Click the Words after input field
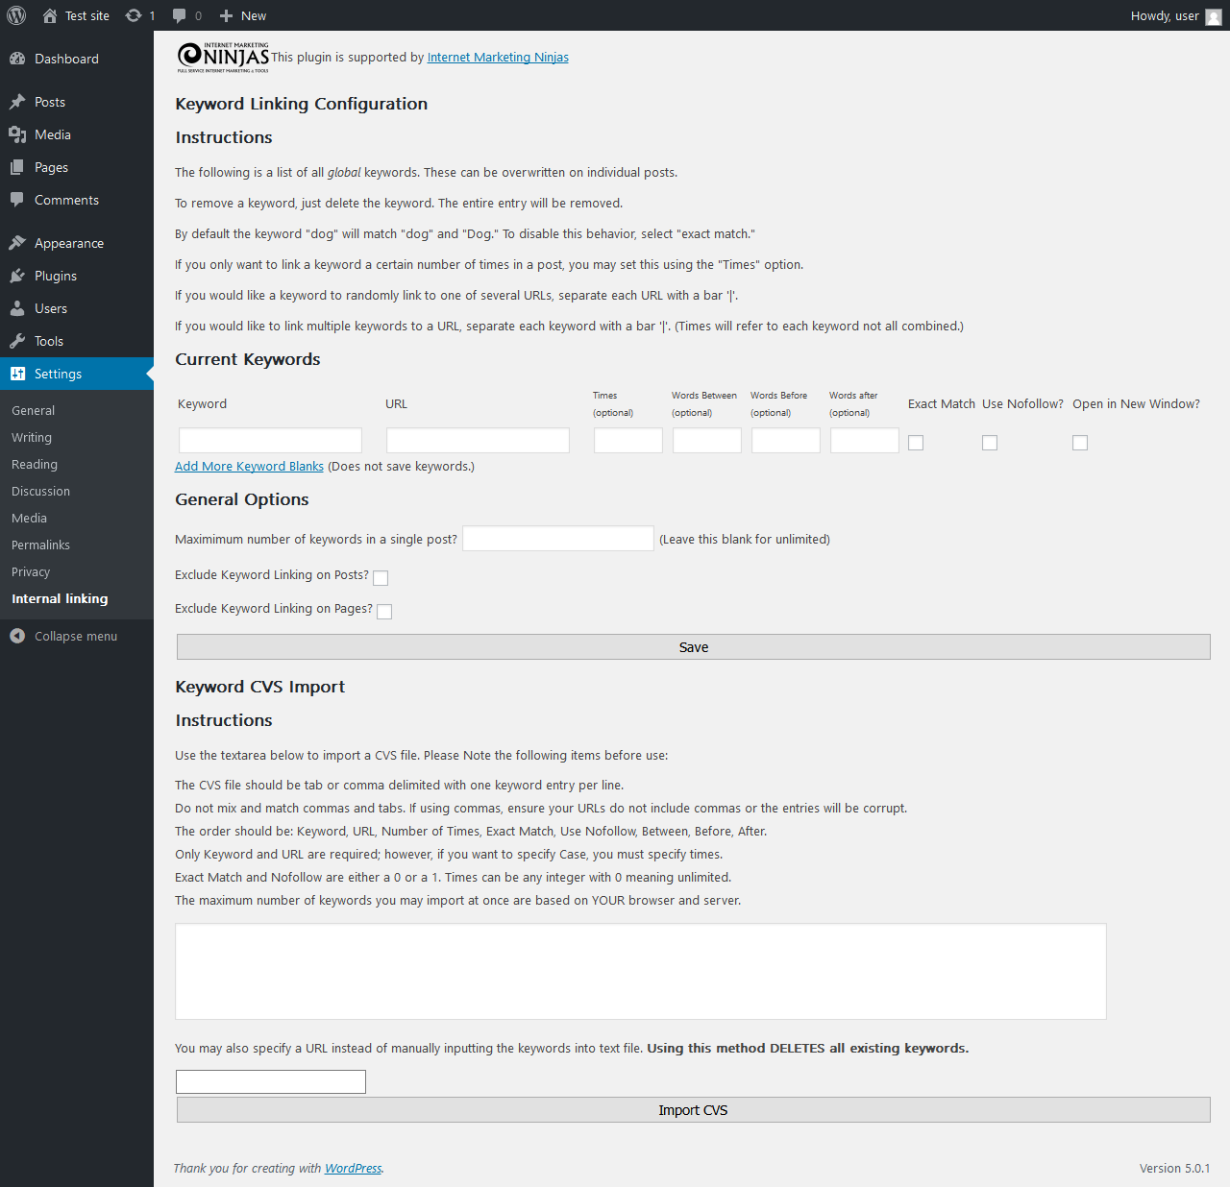 (865, 441)
